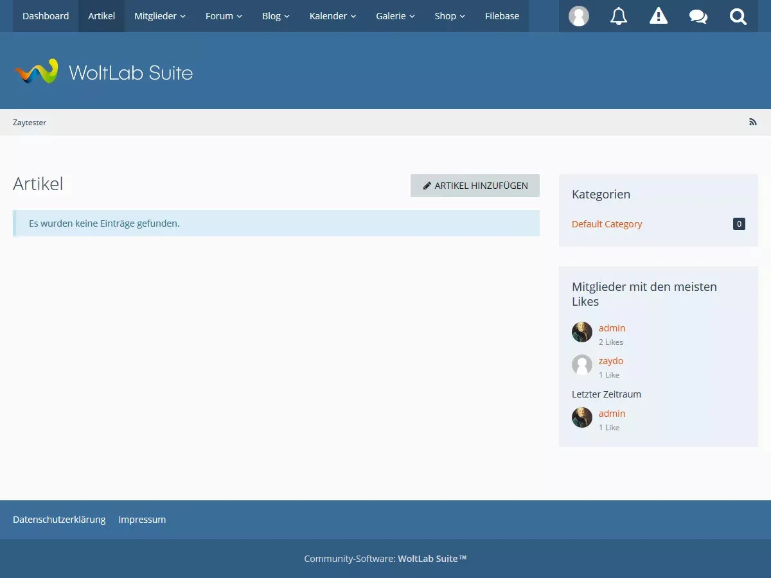This screenshot has height=578, width=771.
Task: Expand the Kalender dropdown menu
Action: coord(332,16)
